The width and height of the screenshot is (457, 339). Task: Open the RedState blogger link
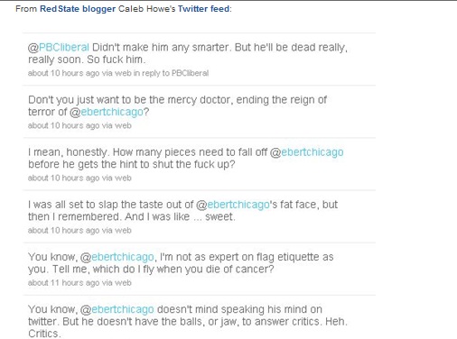[78, 9]
